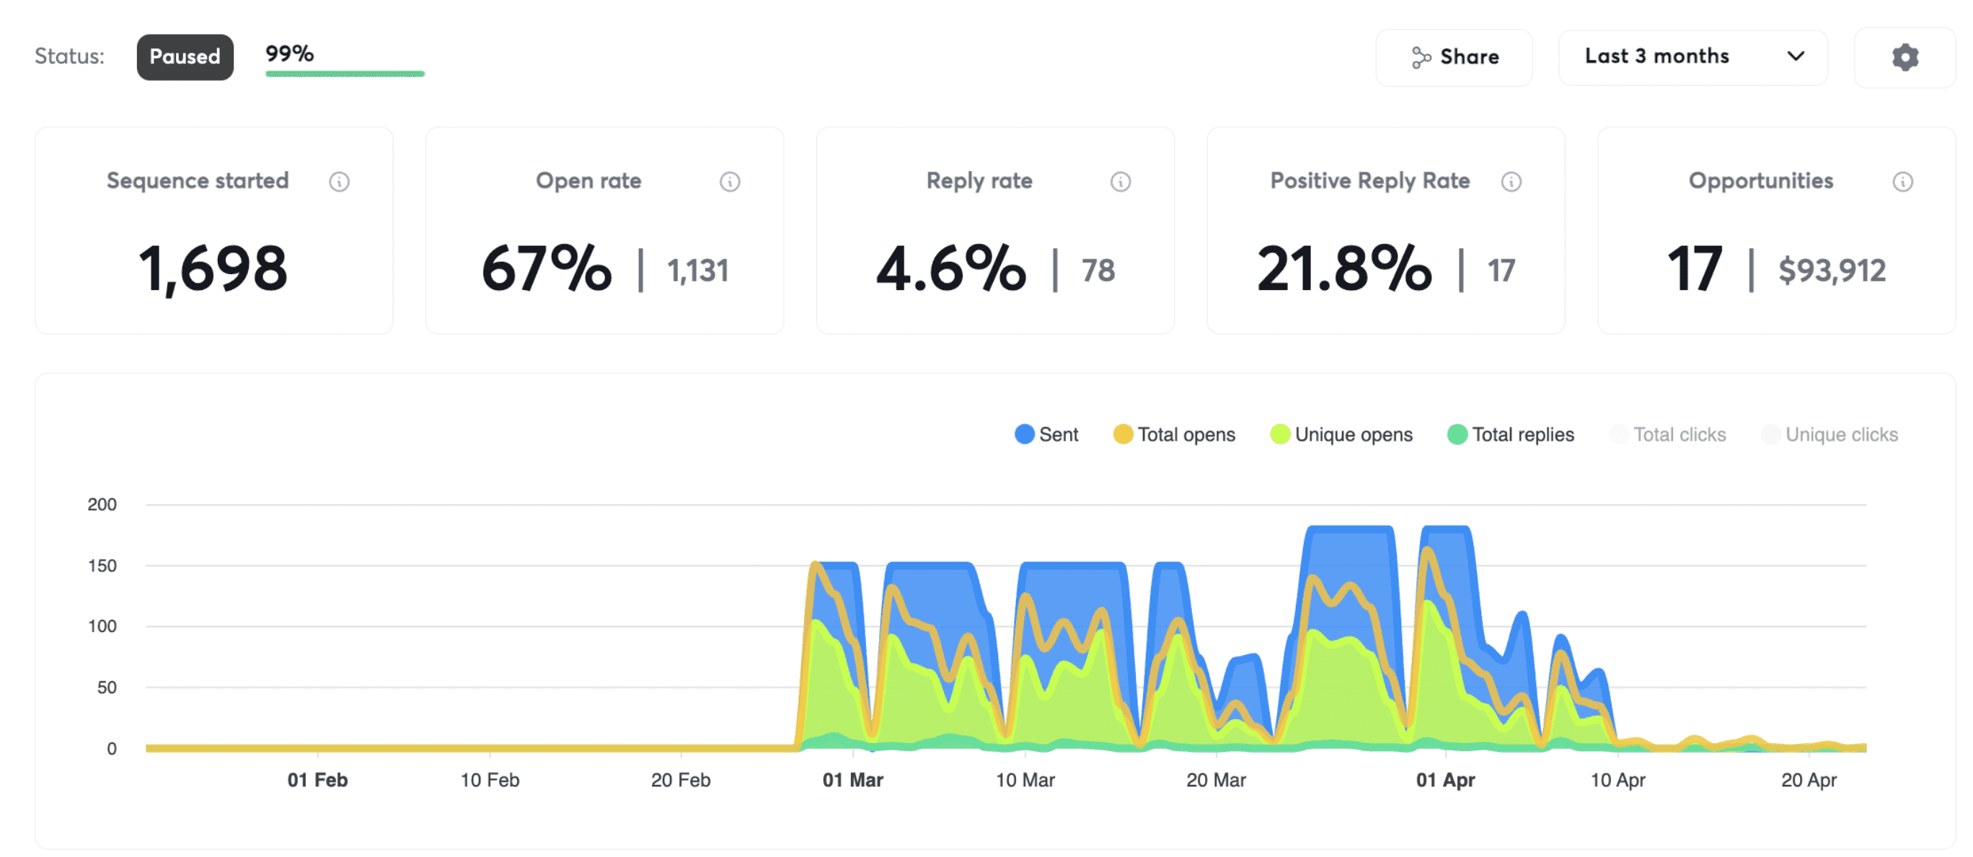Click the $93,912 opportunities value

[x=1832, y=271]
